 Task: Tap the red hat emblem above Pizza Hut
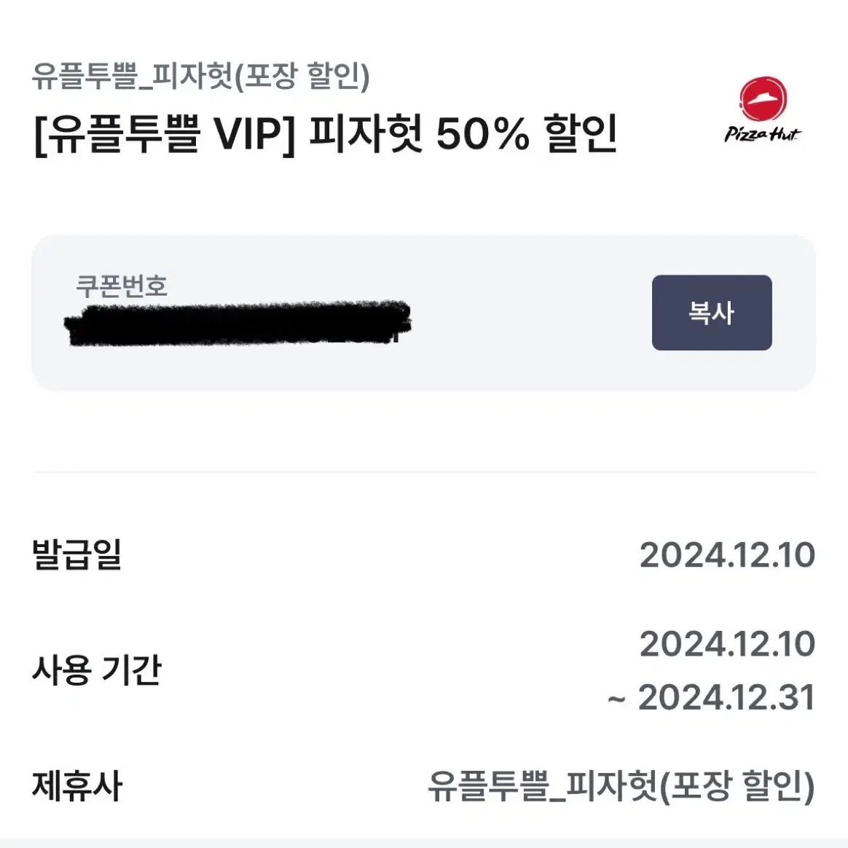(763, 99)
